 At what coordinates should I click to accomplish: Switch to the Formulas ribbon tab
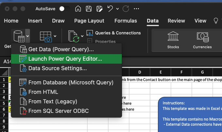click(x=126, y=21)
